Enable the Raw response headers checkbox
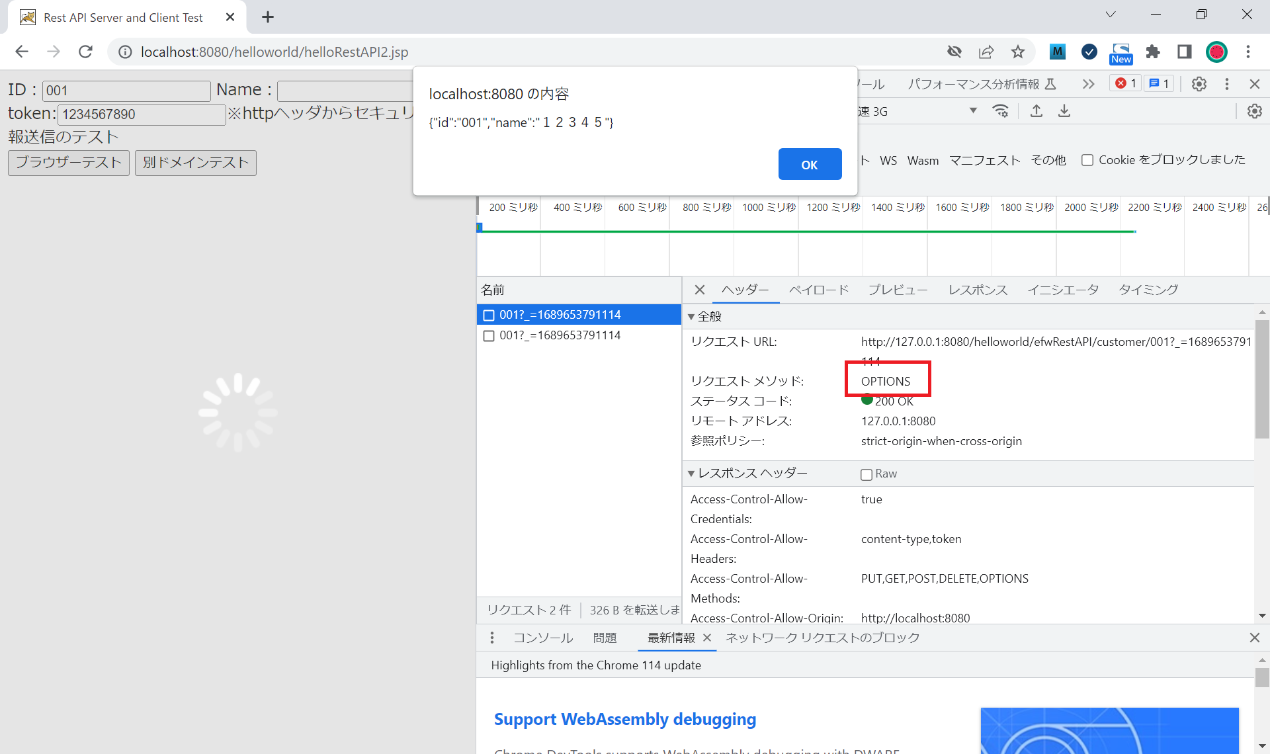This screenshot has height=754, width=1270. (x=866, y=474)
